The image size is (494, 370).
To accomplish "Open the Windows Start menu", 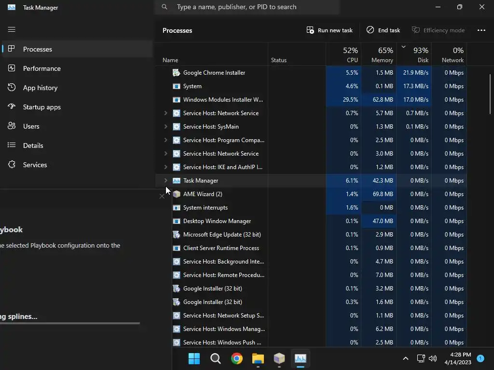I will pyautogui.click(x=194, y=358).
